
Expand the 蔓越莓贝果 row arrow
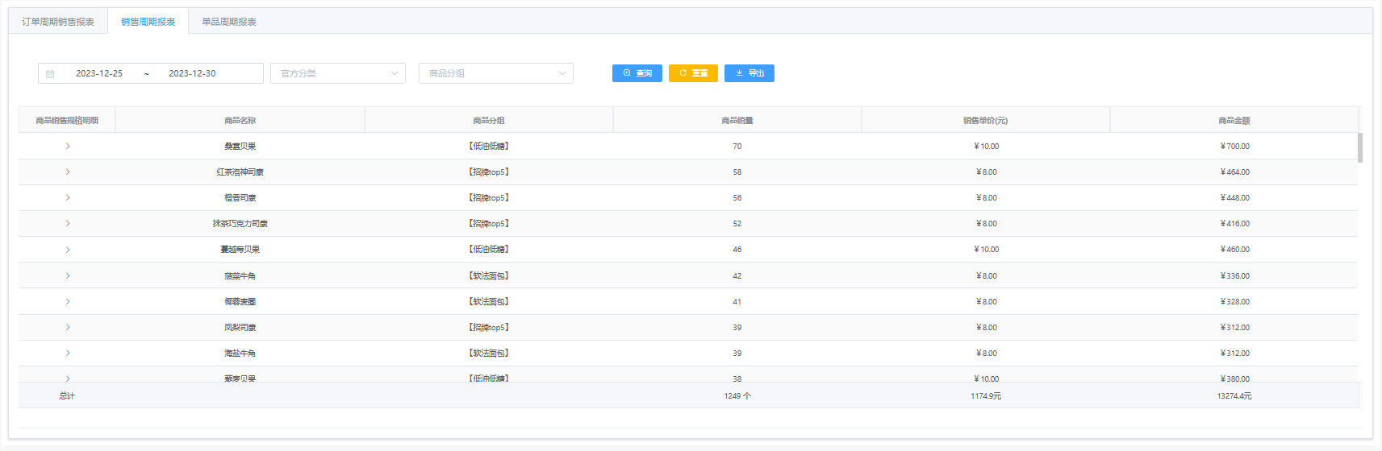click(68, 250)
